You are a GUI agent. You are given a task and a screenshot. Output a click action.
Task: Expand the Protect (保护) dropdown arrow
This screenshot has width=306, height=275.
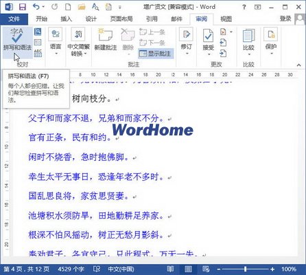[271, 54]
